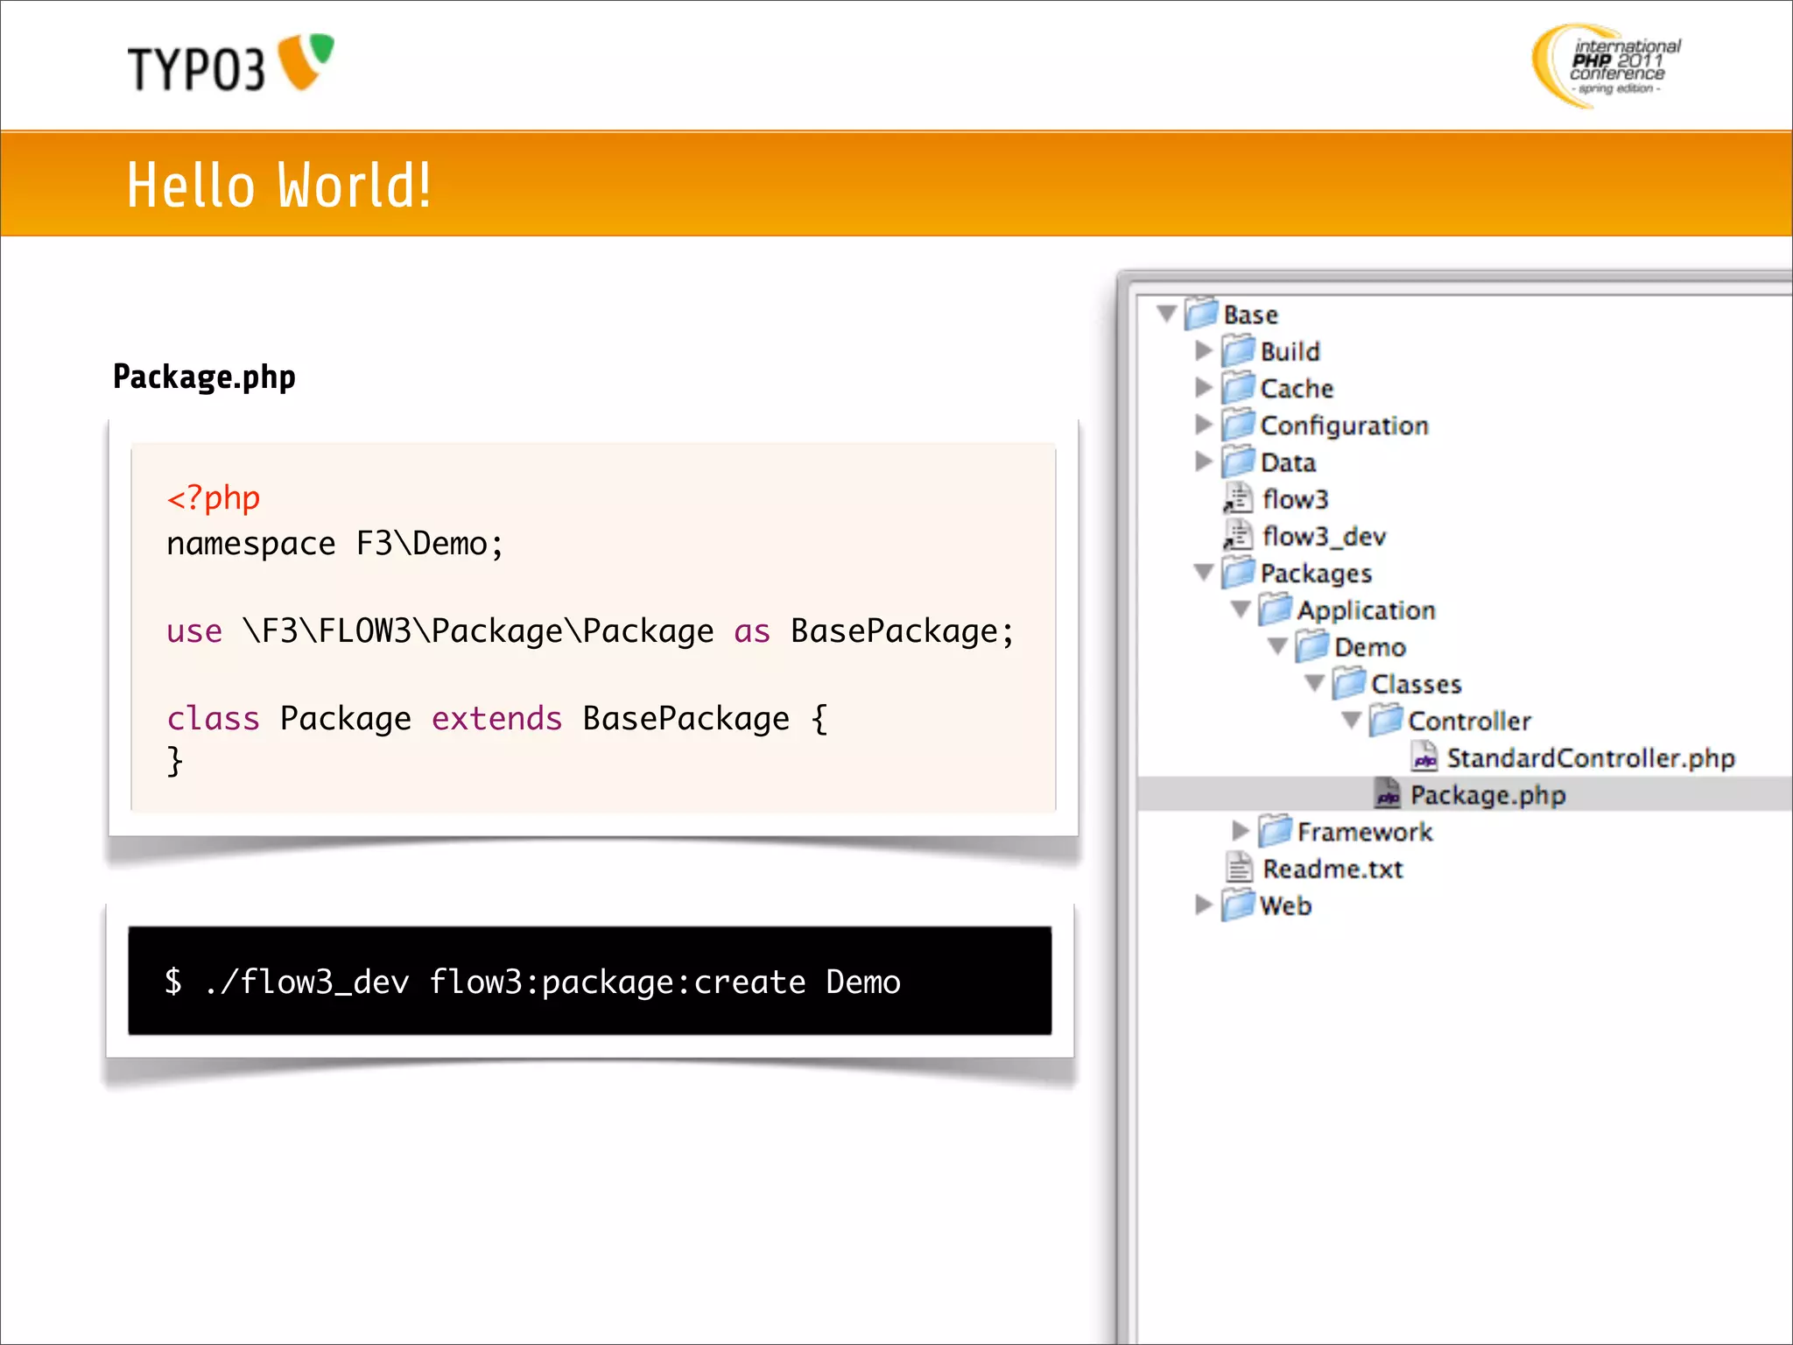This screenshot has height=1345, width=1793.
Task: Select the Framework tree row label
Action: click(x=1364, y=832)
